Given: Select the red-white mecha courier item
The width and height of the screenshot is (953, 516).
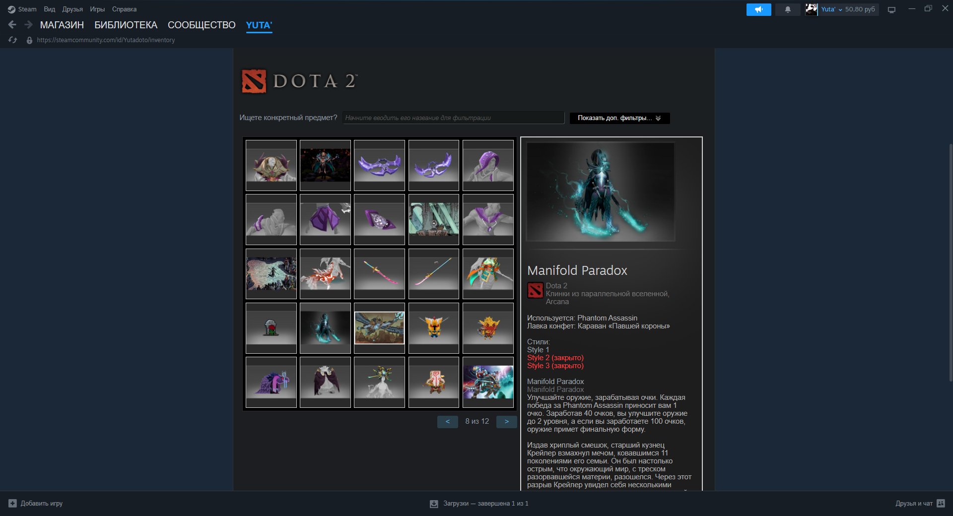Looking at the screenshot, I should click(x=434, y=382).
